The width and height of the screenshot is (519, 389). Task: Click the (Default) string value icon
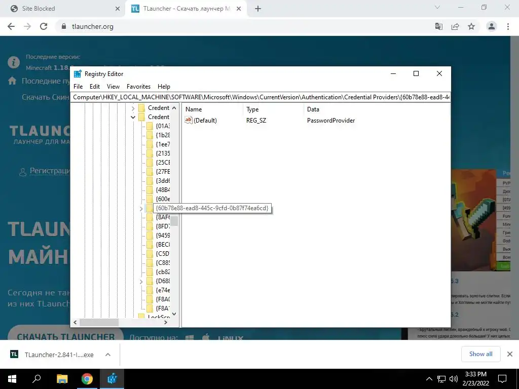point(189,120)
